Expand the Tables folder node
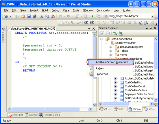This screenshot has width=159, height=124. (111, 51)
